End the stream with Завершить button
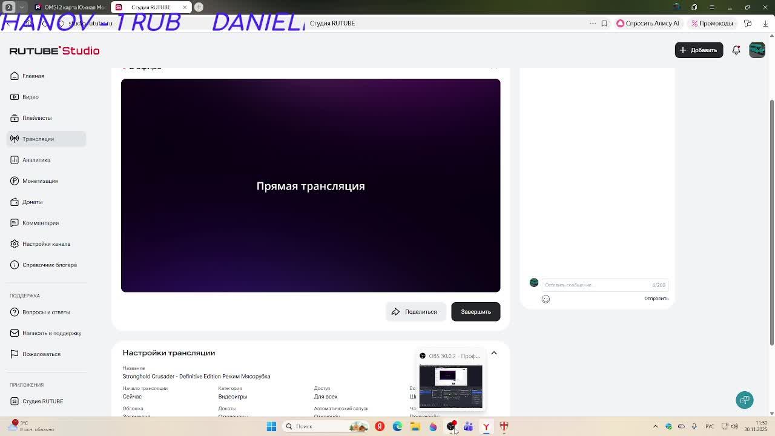The height and width of the screenshot is (436, 775). pyautogui.click(x=476, y=312)
